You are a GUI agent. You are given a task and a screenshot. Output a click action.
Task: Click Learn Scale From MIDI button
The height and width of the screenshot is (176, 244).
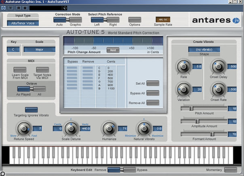point(20,70)
